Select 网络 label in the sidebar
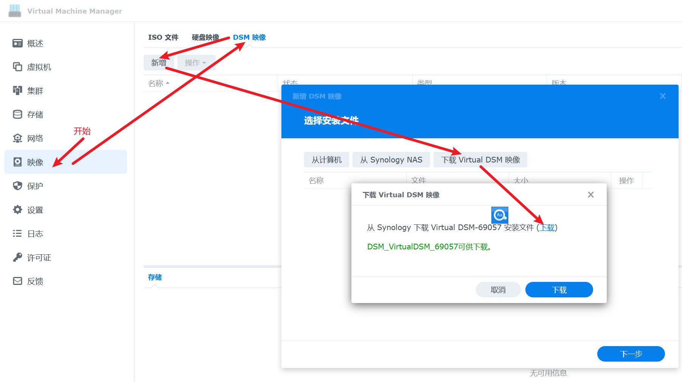Image resolution: width=682 pixels, height=382 pixels. point(35,139)
